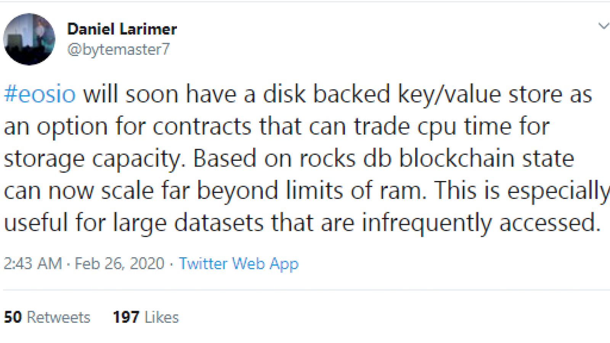
Task: Click the word Retweets below the tweet
Action: click(x=58, y=317)
